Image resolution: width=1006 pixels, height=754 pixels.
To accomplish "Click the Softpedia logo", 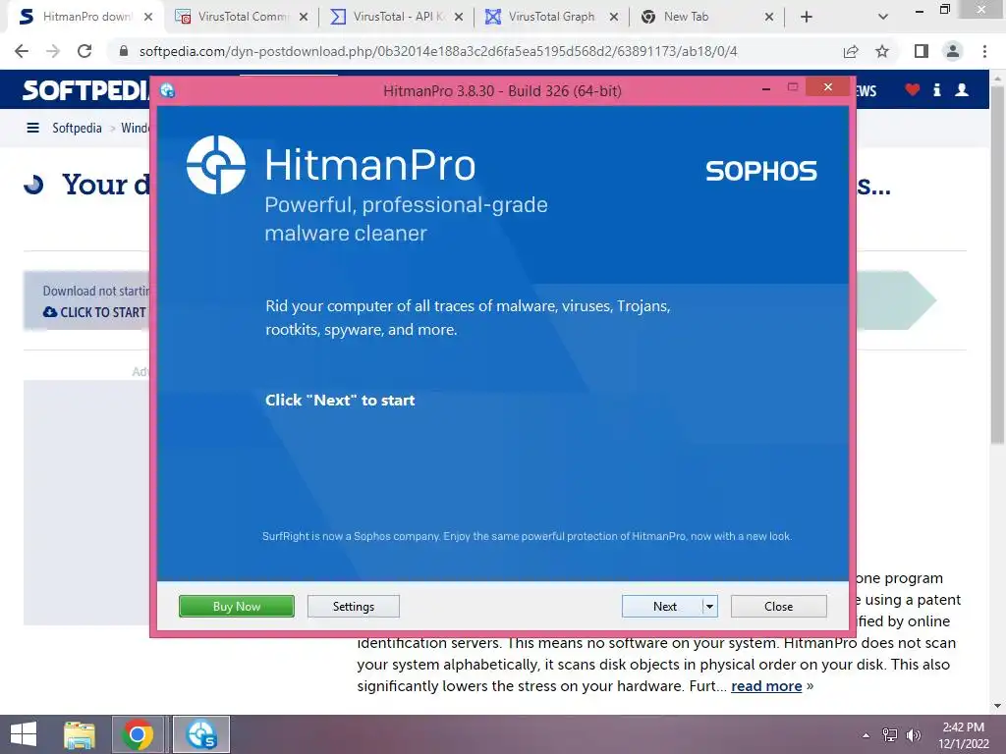I will click(x=85, y=89).
